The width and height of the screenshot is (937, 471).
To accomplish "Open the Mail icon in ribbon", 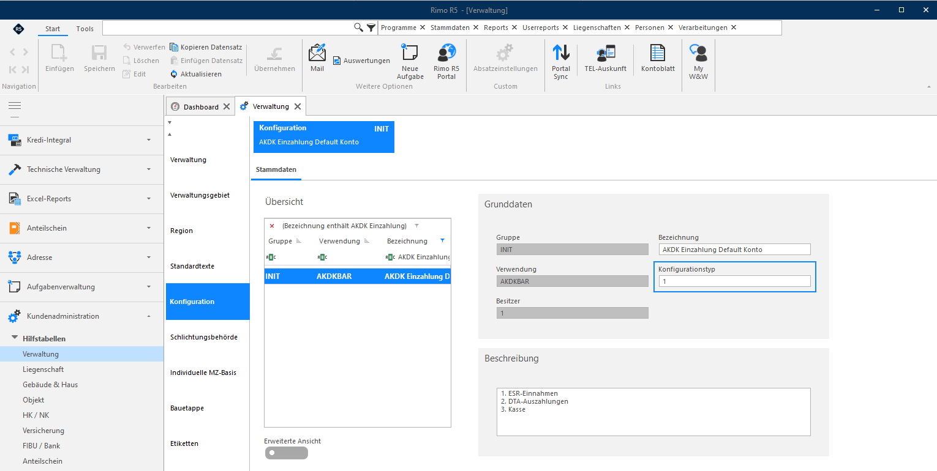I will [317, 53].
